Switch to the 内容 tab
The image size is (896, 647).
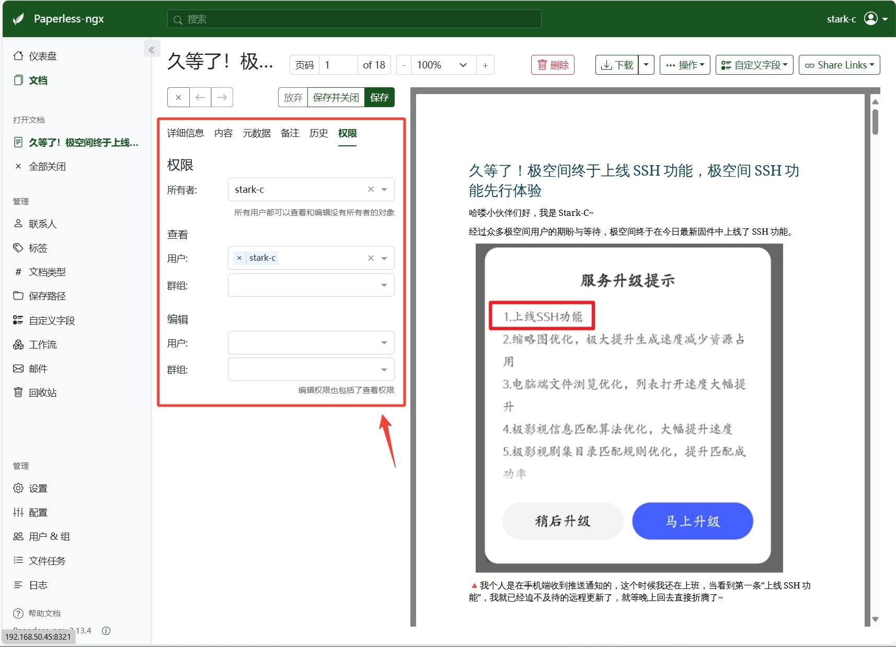[x=223, y=133]
